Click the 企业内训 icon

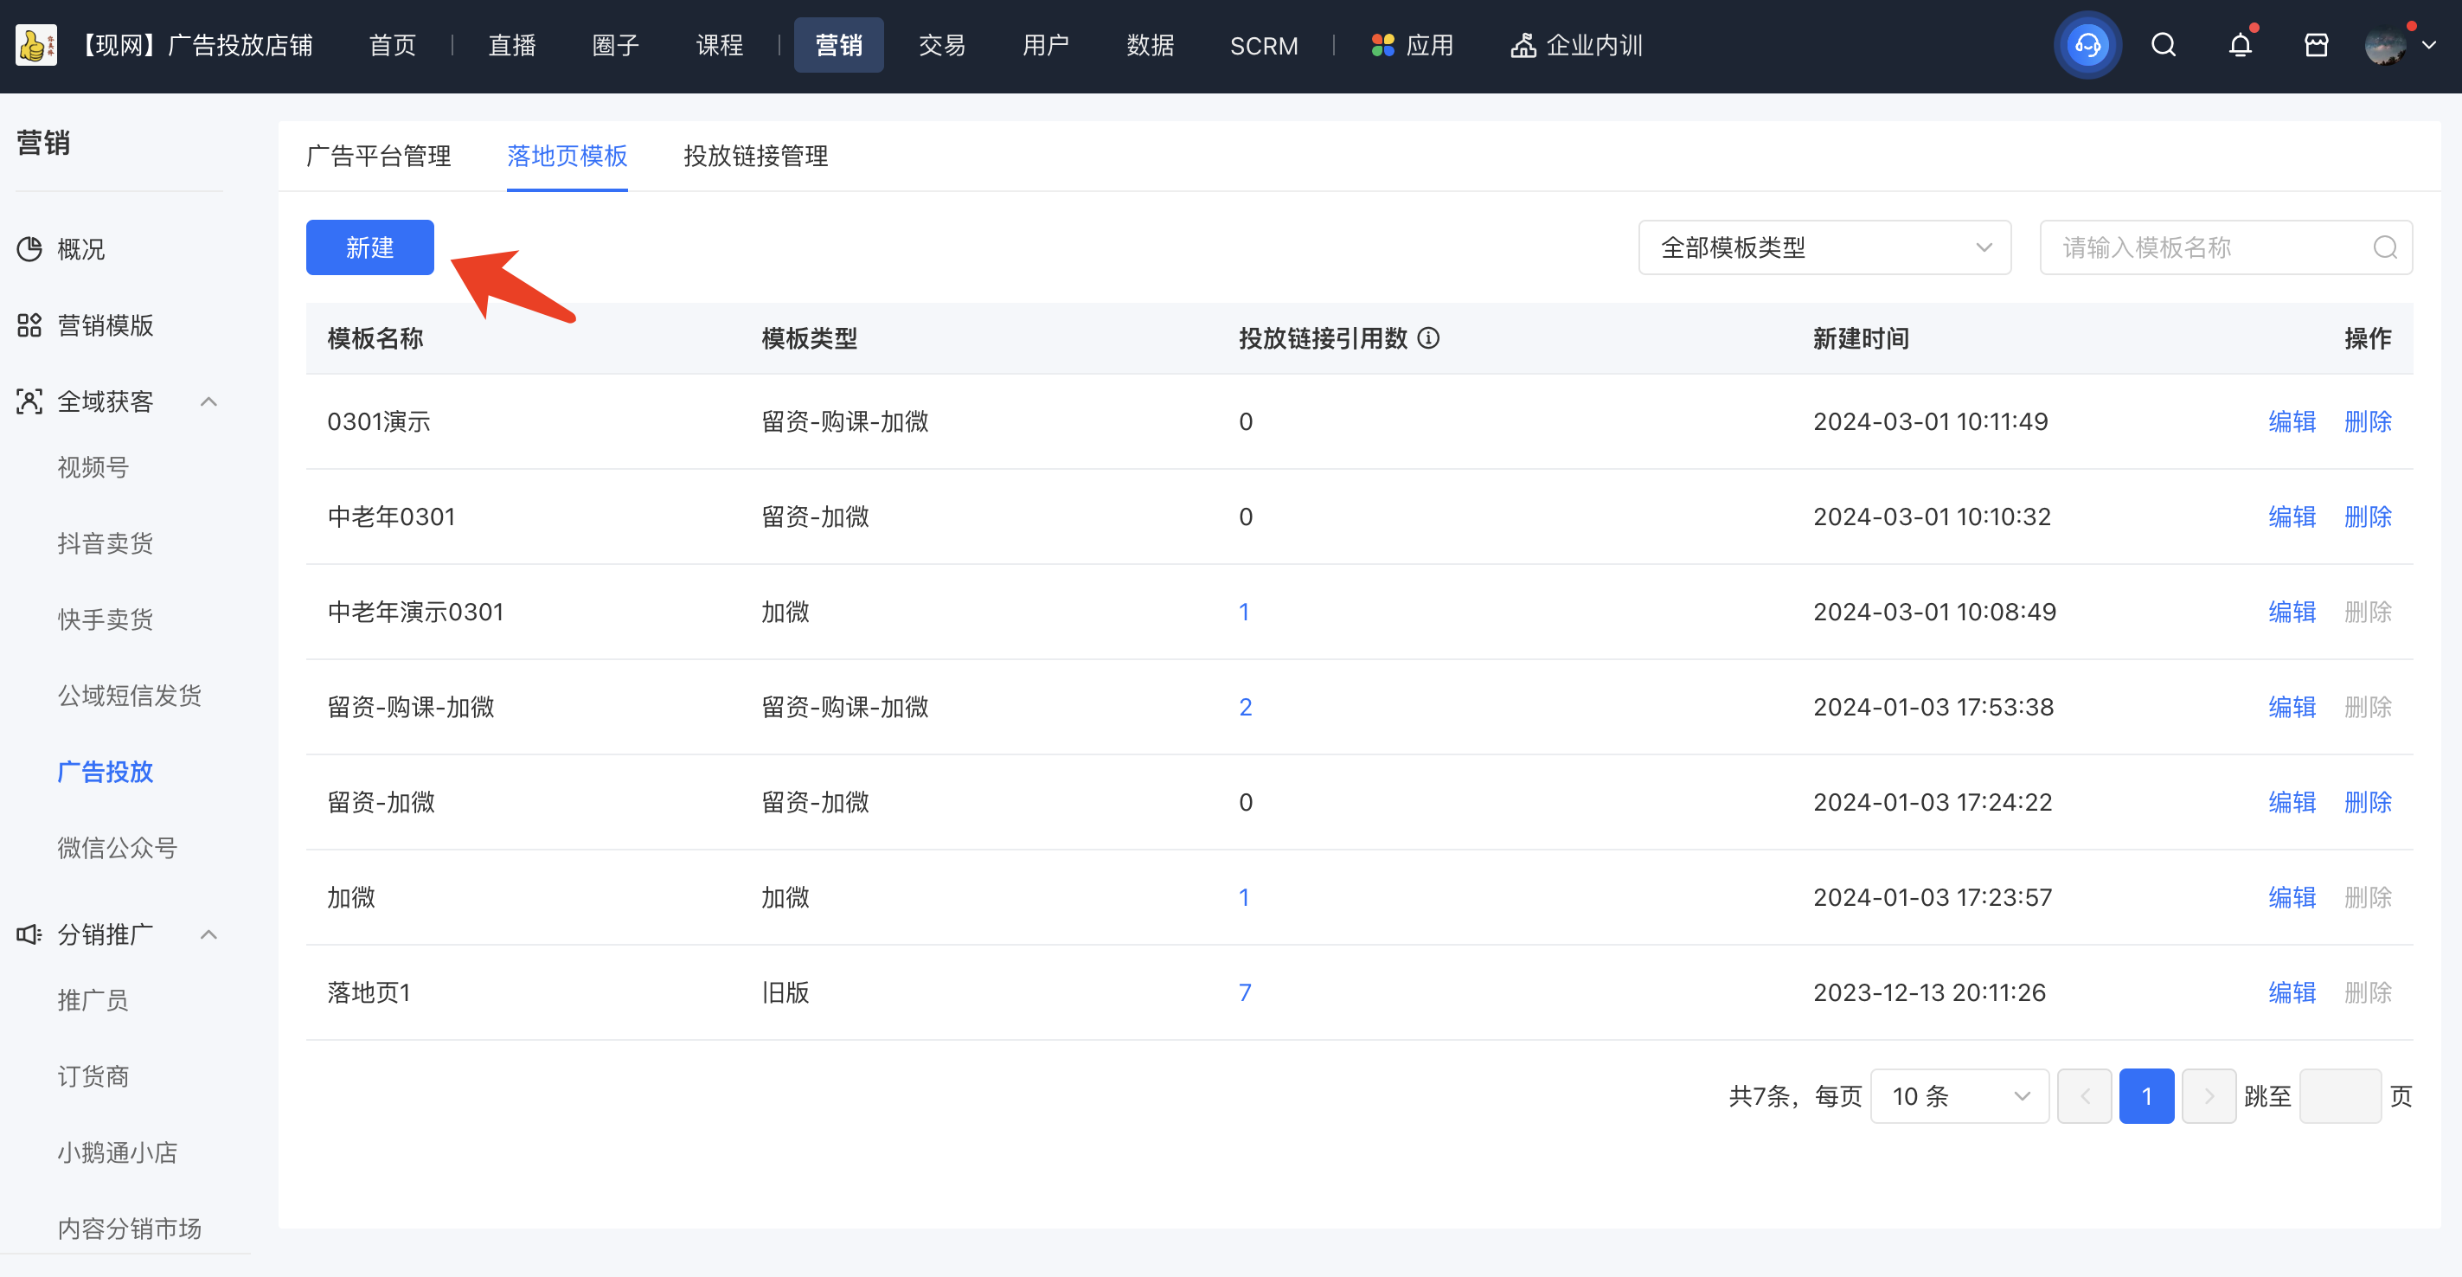coord(1523,45)
